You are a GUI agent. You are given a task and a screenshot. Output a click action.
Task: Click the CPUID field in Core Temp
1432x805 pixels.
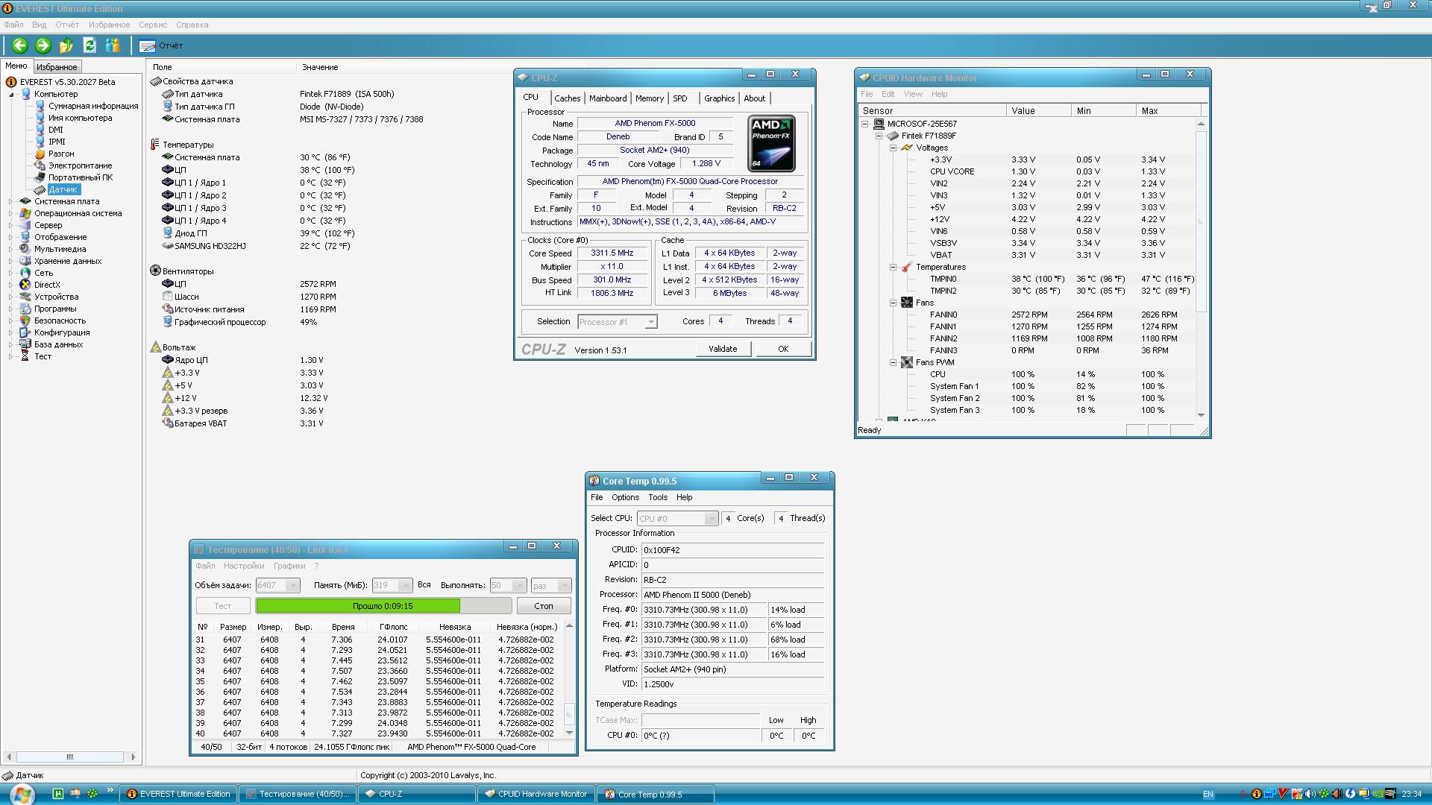(732, 550)
